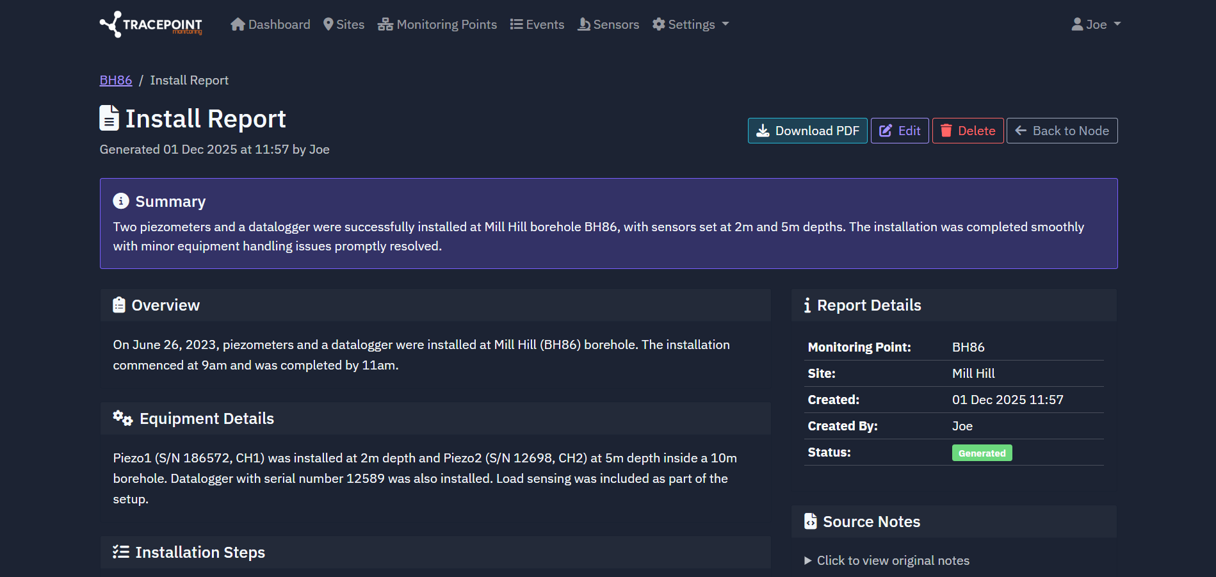
Task: Click the Monitoring Points network icon
Action: click(385, 23)
